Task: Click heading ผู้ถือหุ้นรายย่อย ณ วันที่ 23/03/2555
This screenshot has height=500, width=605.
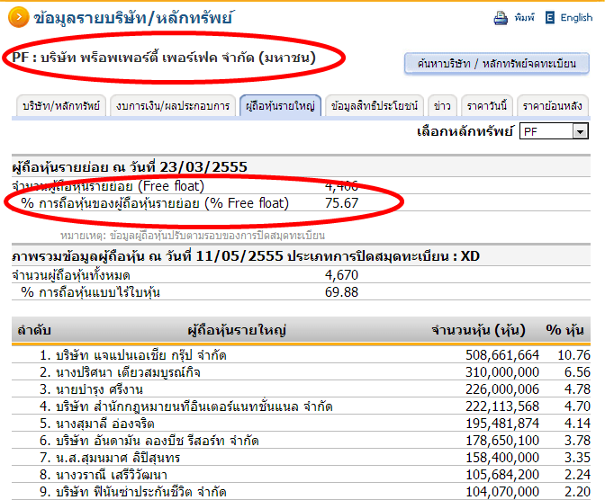Action: pos(130,167)
